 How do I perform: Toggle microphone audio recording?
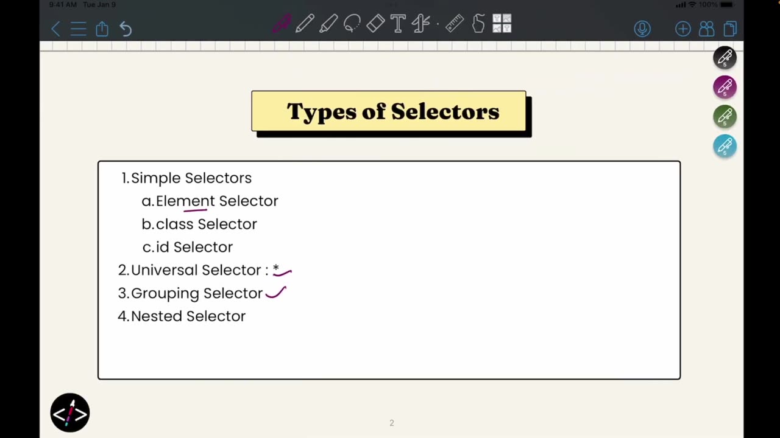(x=642, y=29)
